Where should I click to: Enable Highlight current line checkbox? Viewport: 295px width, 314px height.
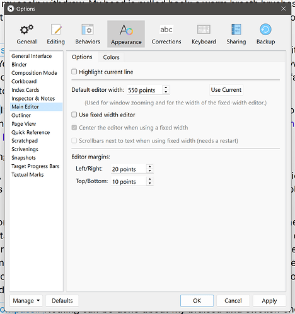(x=74, y=72)
